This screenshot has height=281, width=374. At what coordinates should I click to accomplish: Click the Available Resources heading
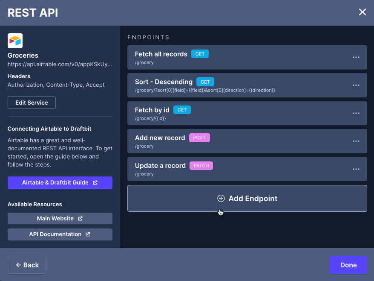click(35, 204)
